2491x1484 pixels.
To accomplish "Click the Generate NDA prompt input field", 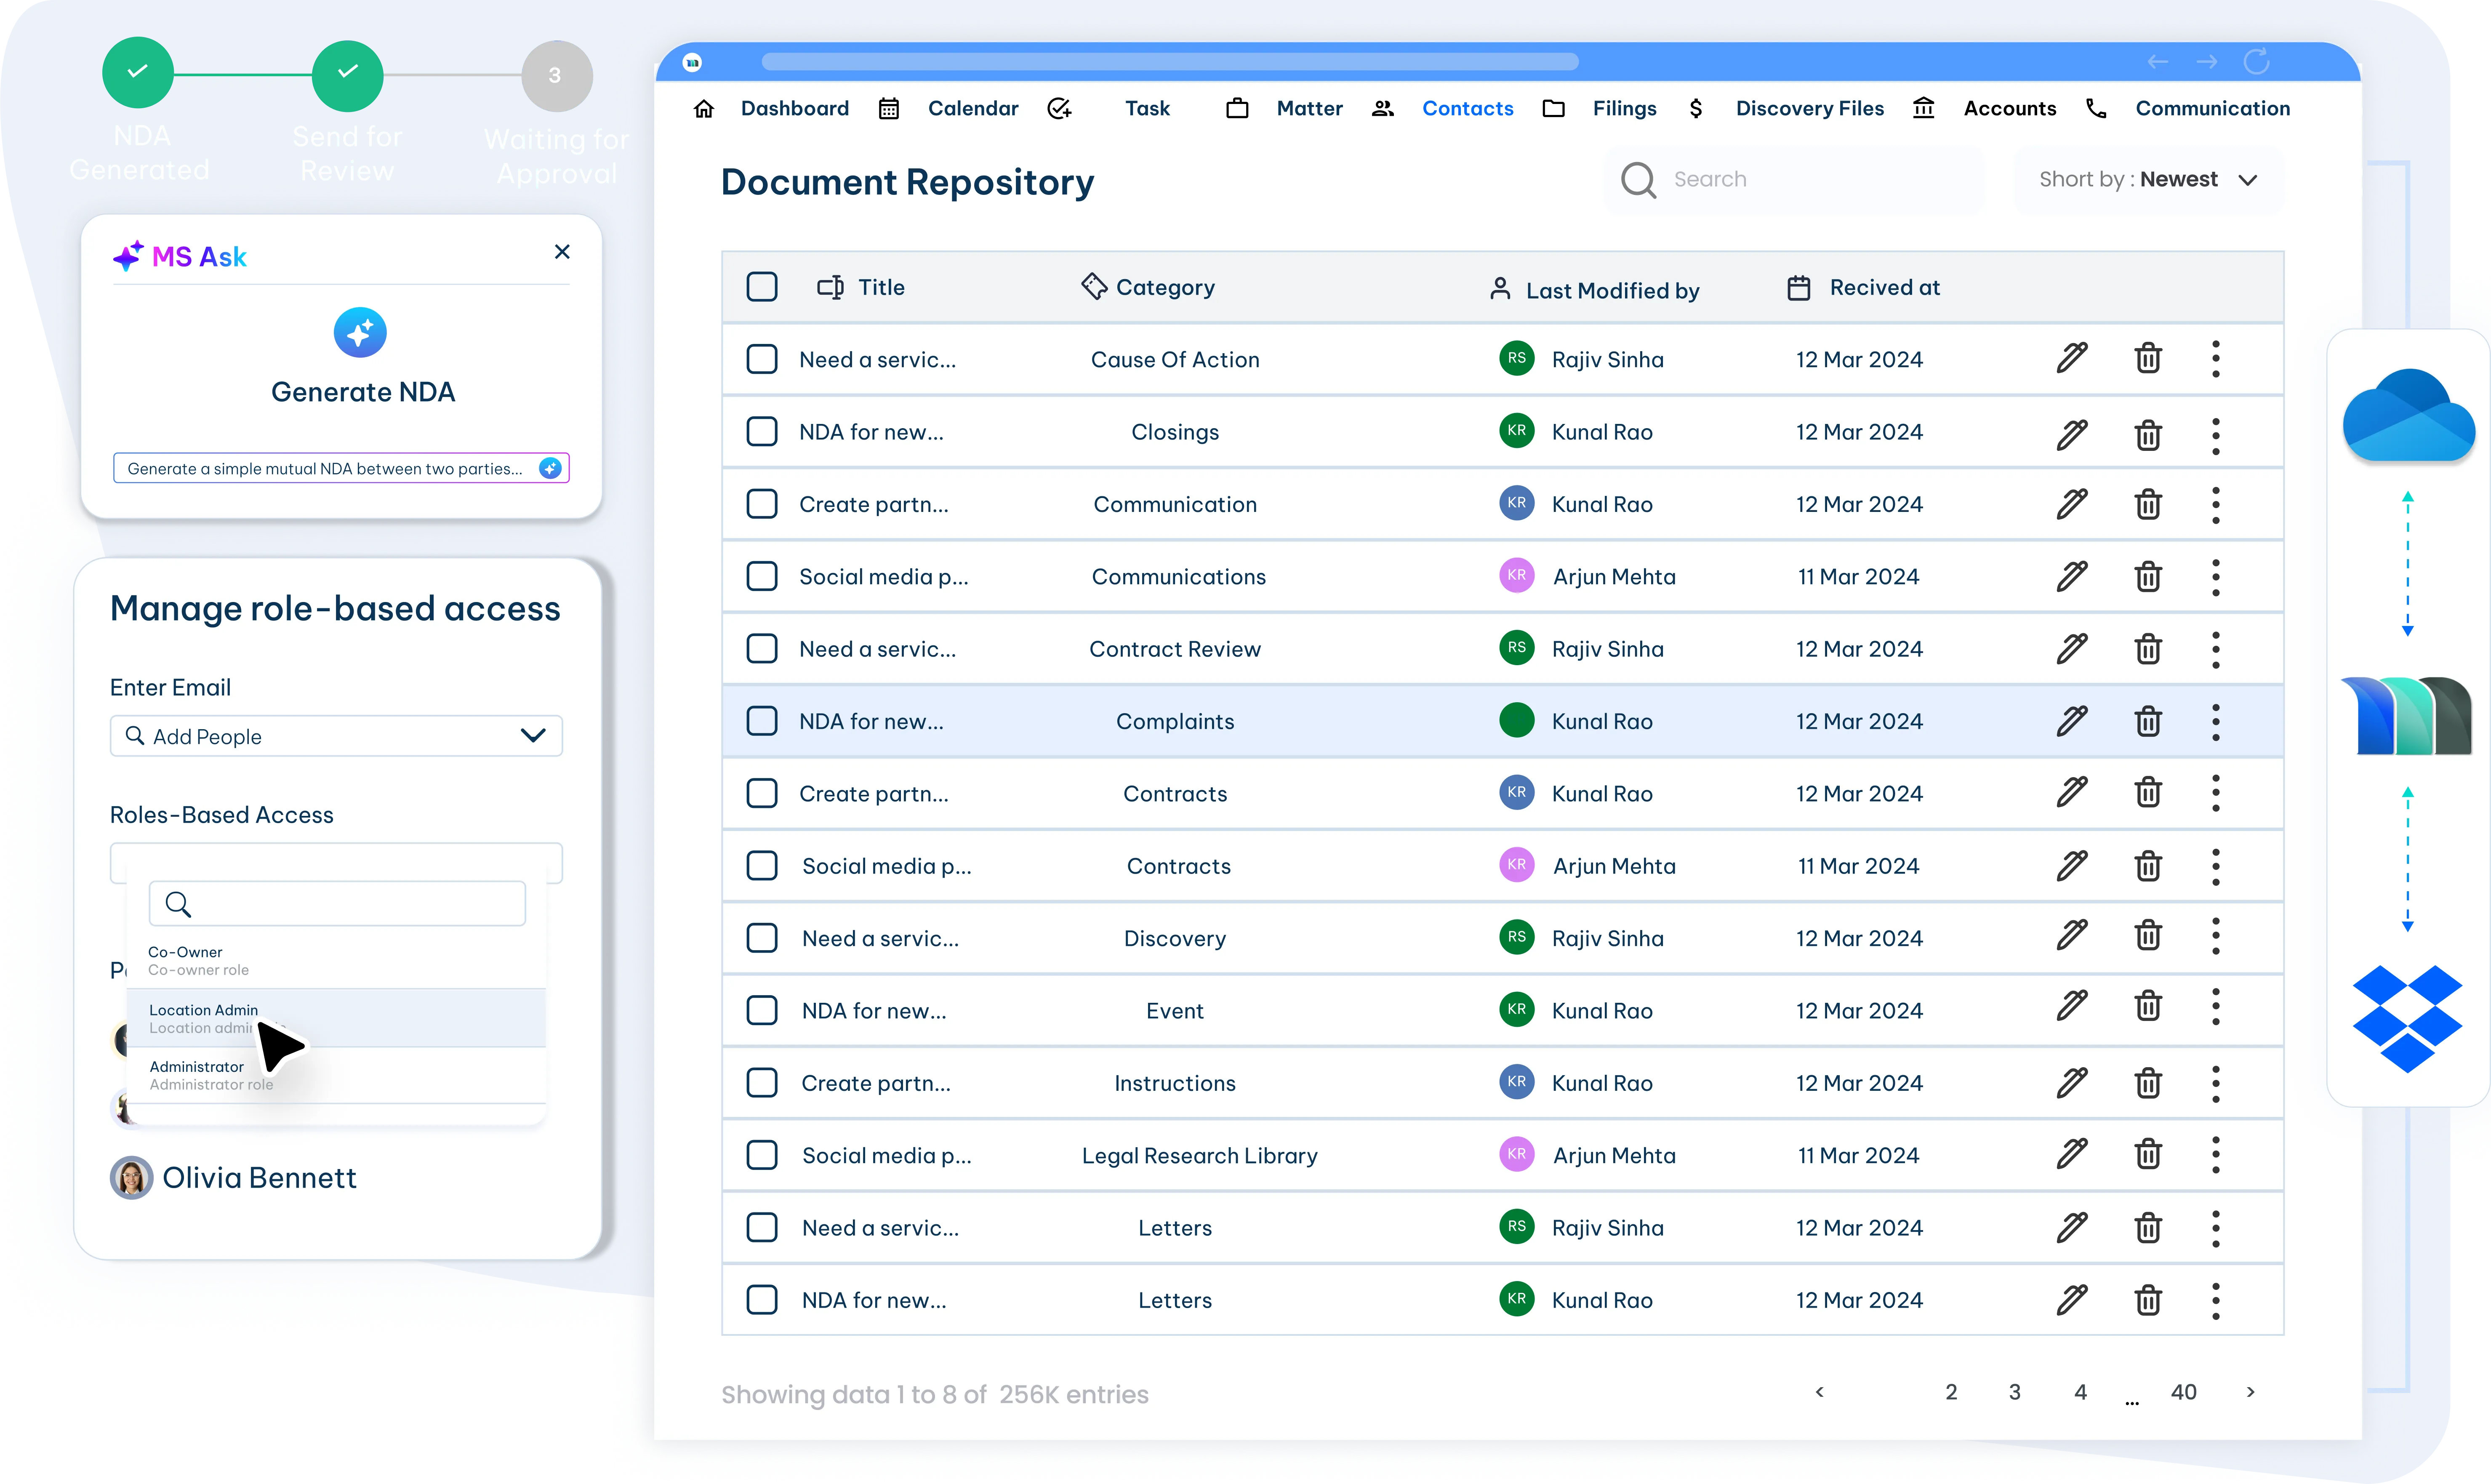I will (x=341, y=468).
